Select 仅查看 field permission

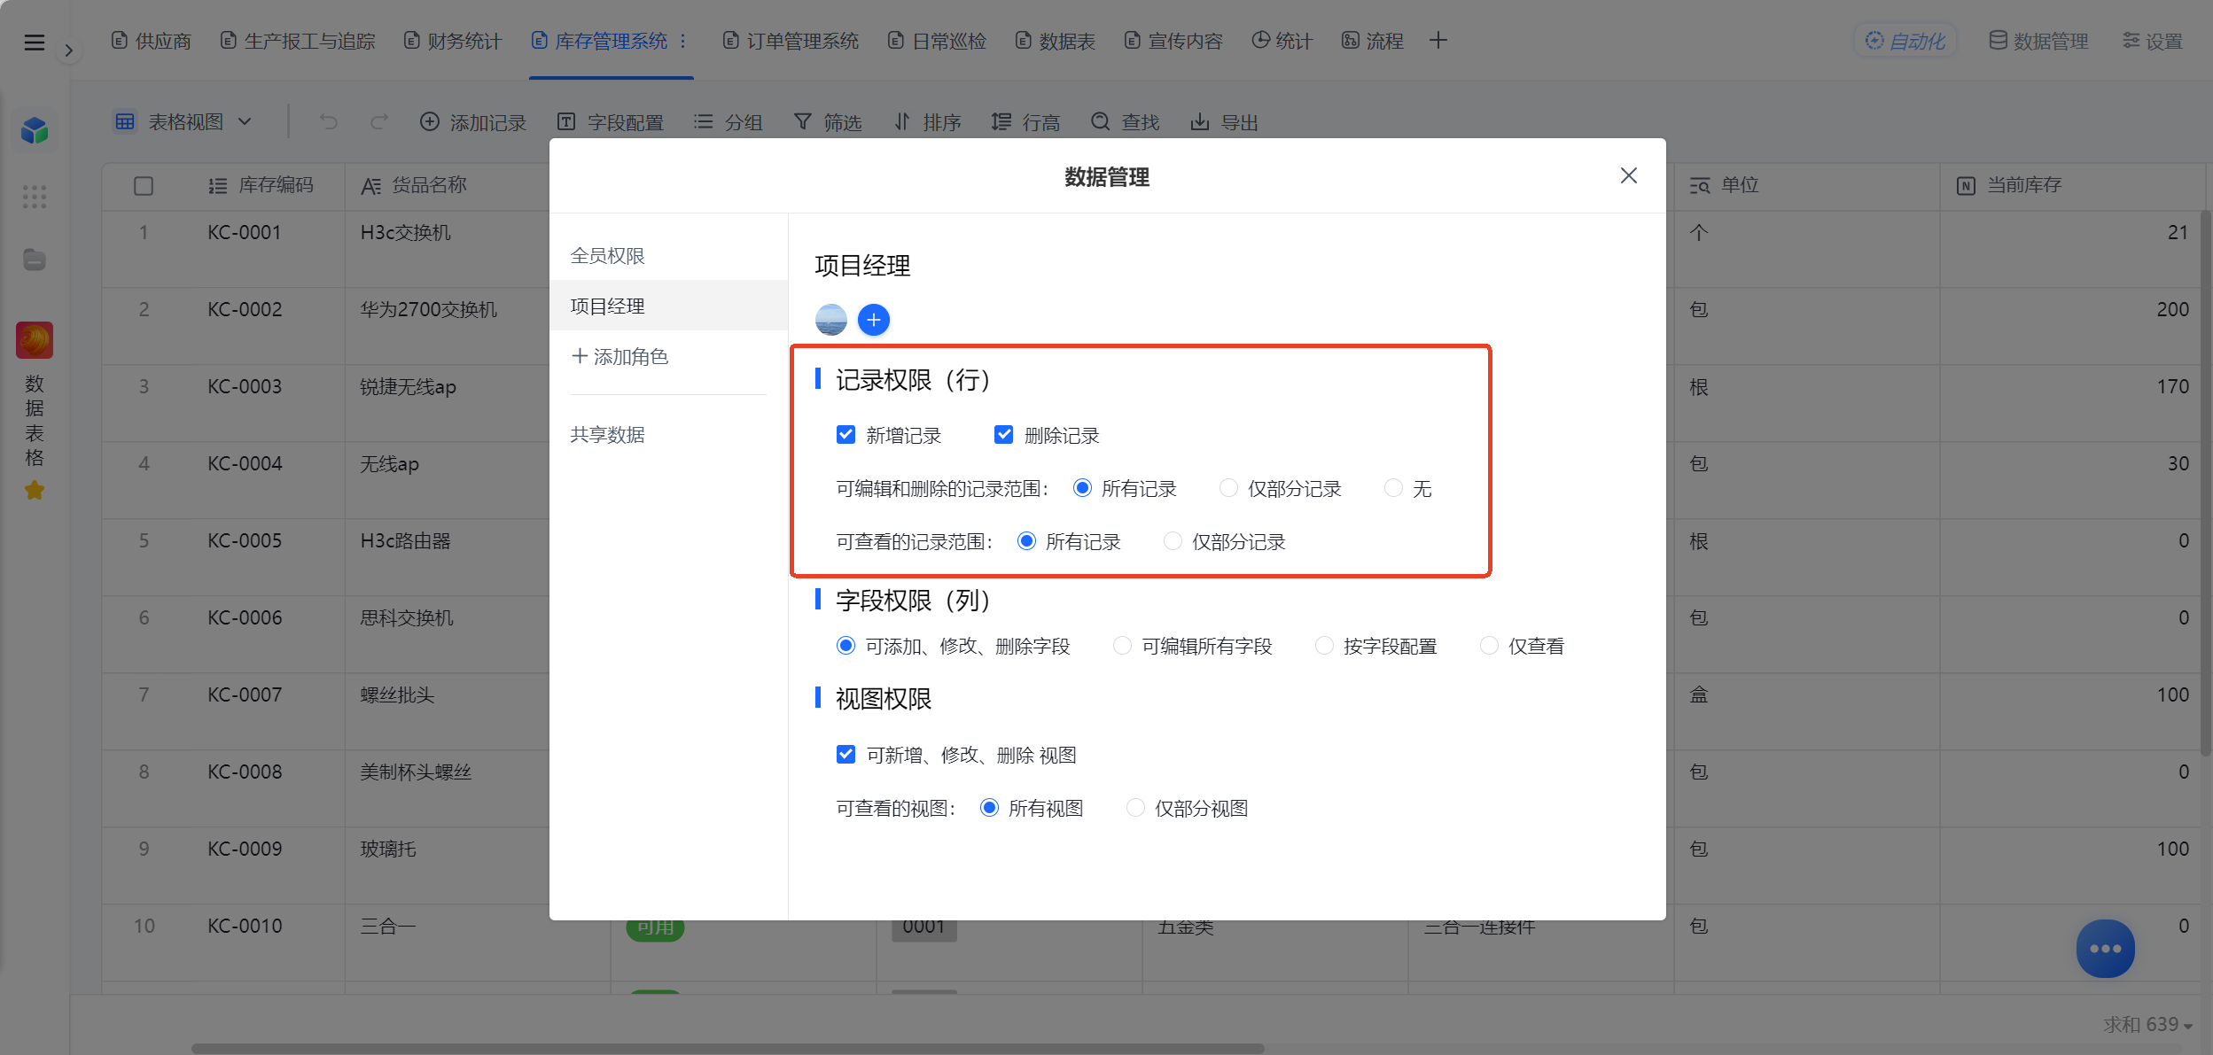(1489, 646)
